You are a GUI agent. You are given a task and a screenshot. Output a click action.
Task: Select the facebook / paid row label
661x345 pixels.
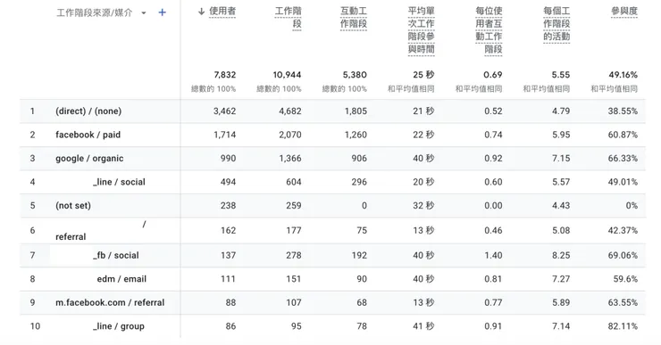tap(88, 135)
